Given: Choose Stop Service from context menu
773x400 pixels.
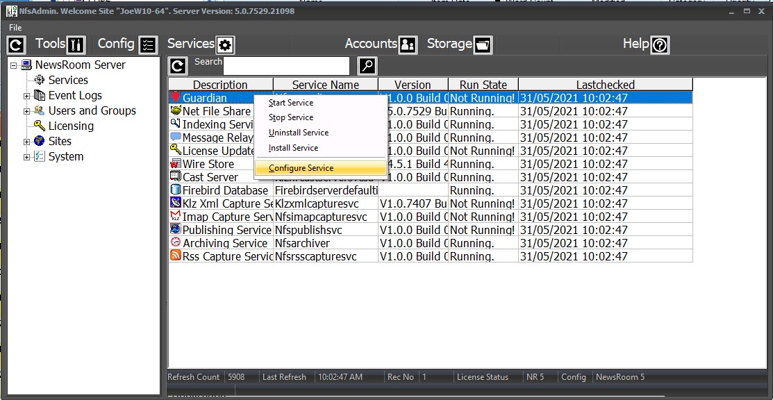Looking at the screenshot, I should (x=320, y=117).
